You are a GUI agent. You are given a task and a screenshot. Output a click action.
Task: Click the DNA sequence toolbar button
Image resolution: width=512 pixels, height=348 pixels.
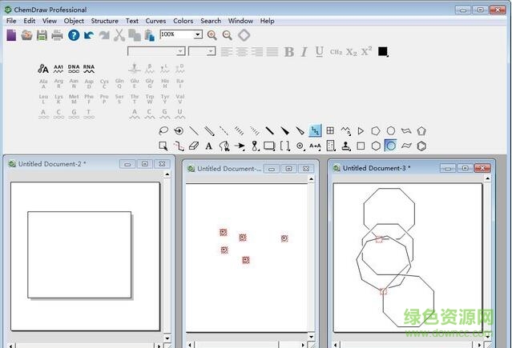click(x=74, y=69)
